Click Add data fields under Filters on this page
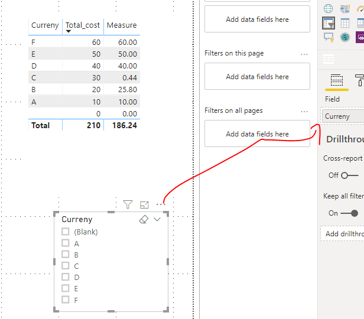The height and width of the screenshot is (319, 364). [x=257, y=76]
